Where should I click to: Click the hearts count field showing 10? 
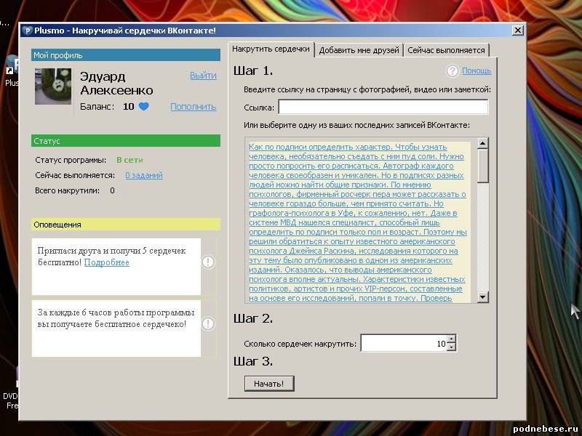pos(404,343)
